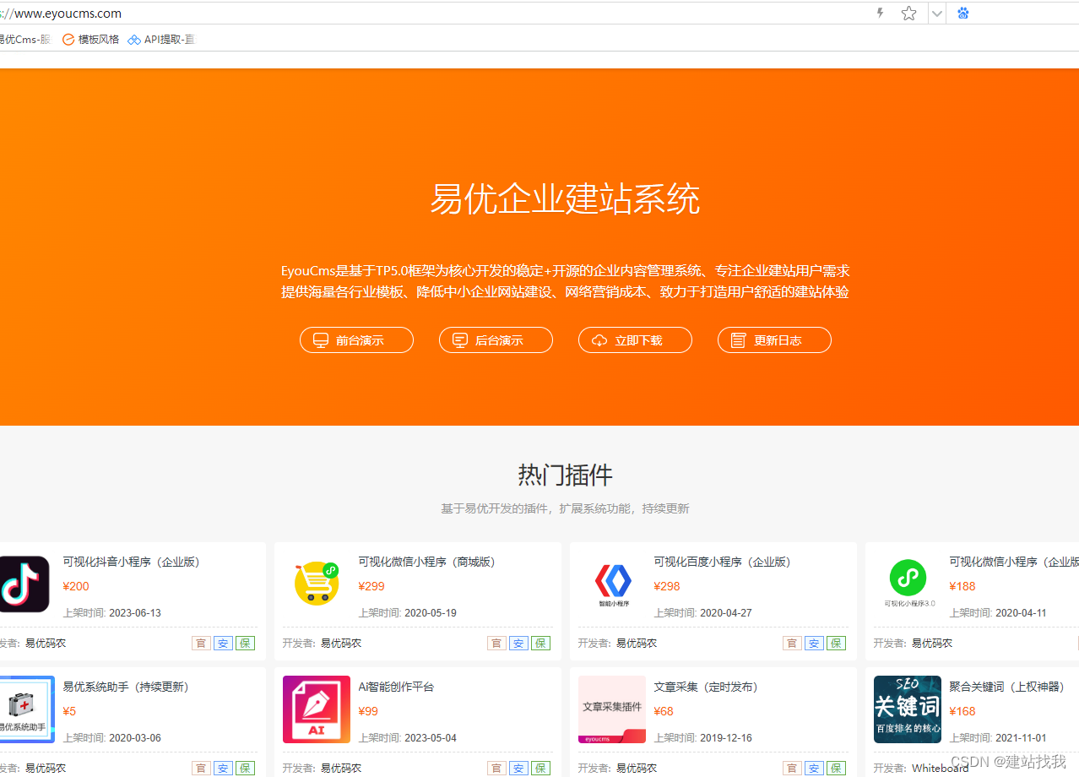Click the TikTok plugin icon for 可视化抖音小程序
This screenshot has height=777, width=1079.
(x=23, y=584)
